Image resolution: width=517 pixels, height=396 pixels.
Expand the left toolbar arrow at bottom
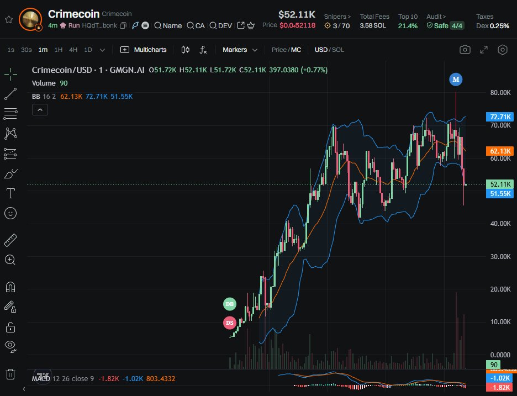24,389
